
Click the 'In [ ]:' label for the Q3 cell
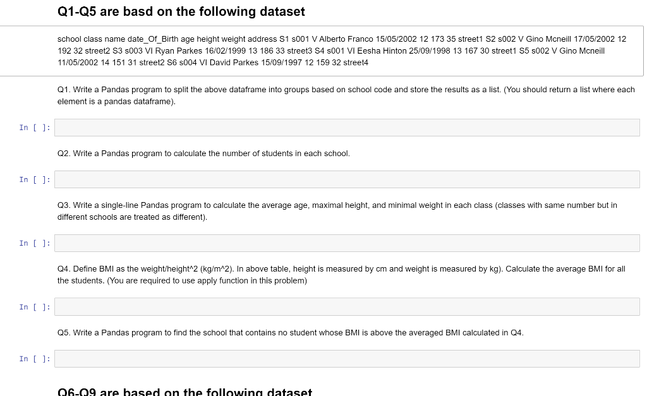(35, 243)
